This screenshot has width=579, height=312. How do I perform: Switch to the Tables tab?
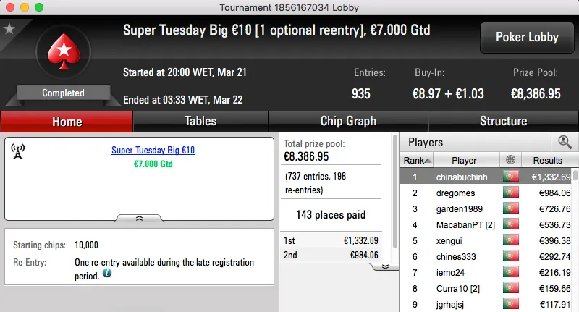point(200,121)
